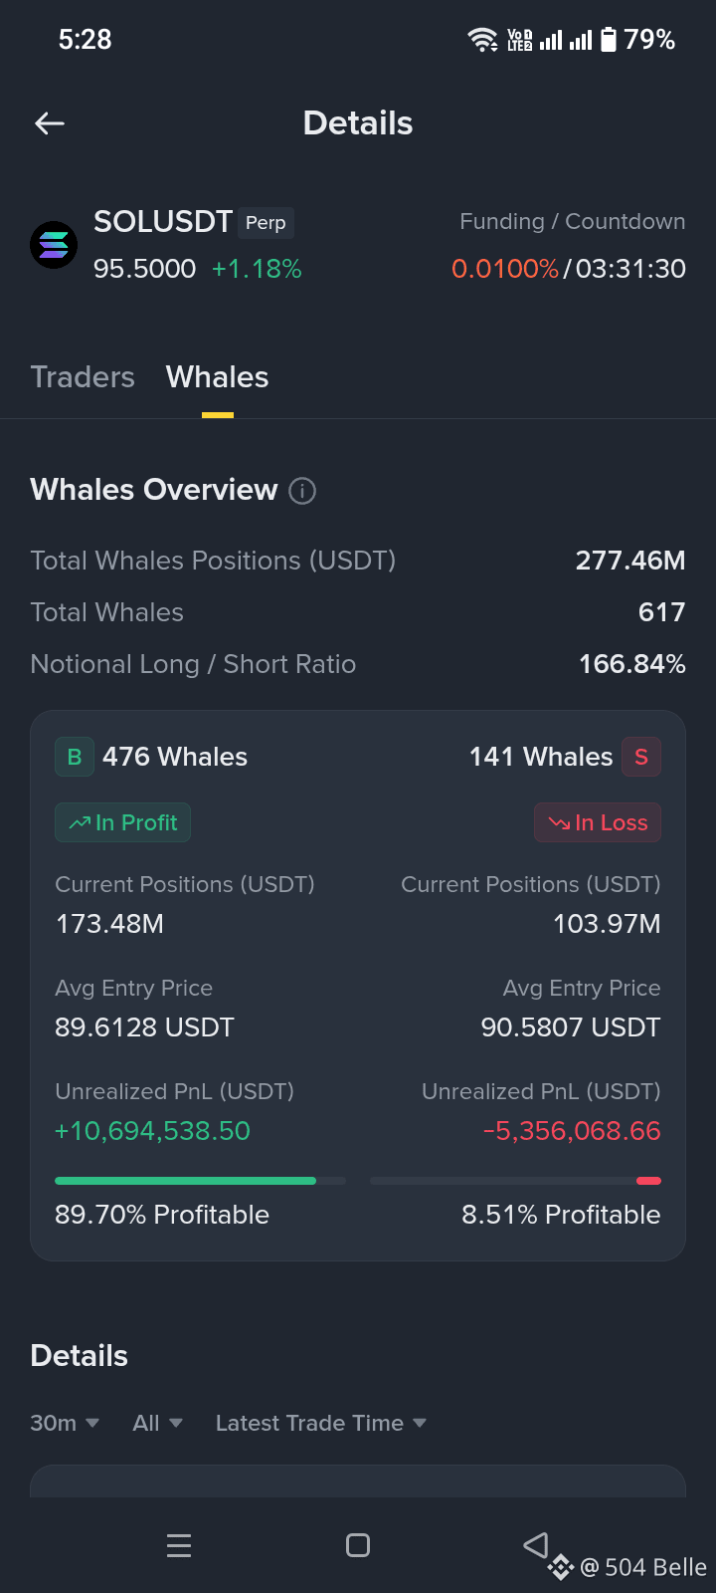
Task: Tap the back arrow icon
Action: click(50, 123)
